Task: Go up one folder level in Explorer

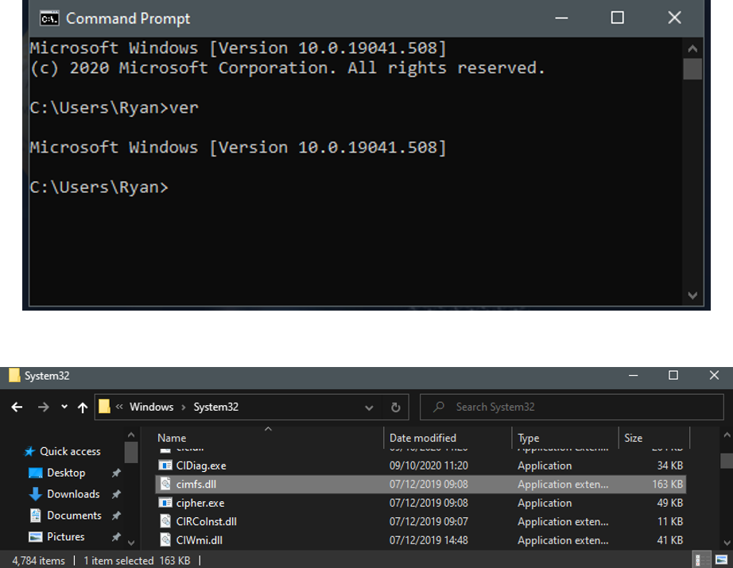Action: (x=83, y=408)
